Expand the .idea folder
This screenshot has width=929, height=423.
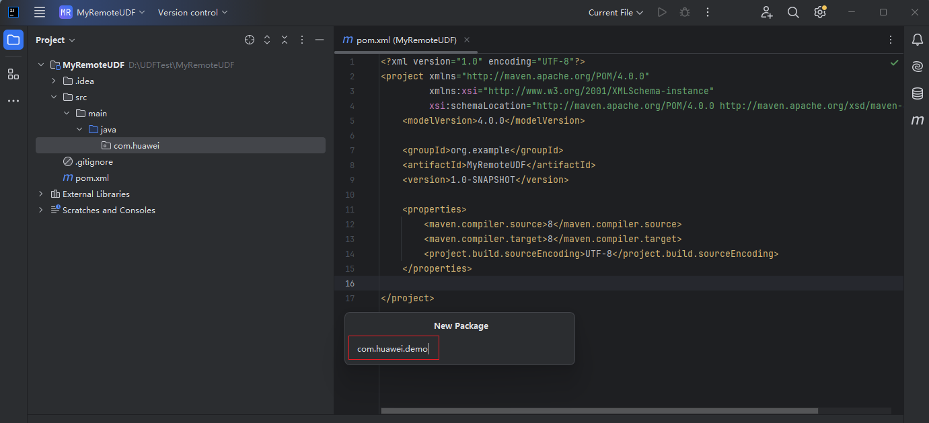click(x=54, y=81)
